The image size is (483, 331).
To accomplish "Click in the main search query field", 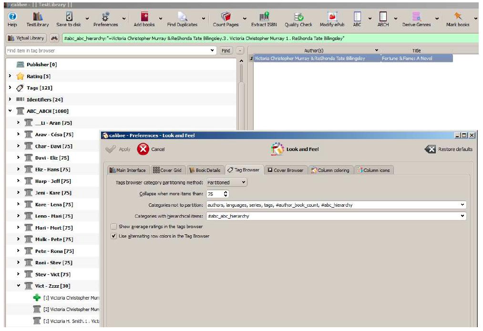I will (x=270, y=38).
